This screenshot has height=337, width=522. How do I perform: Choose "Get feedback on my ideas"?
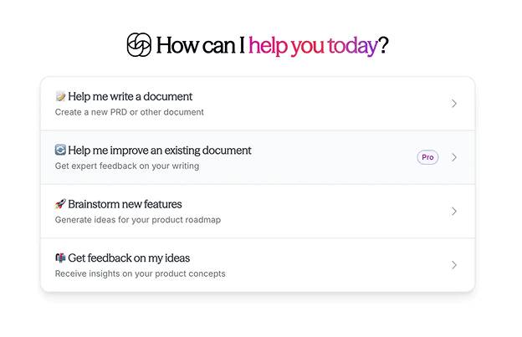click(x=130, y=258)
